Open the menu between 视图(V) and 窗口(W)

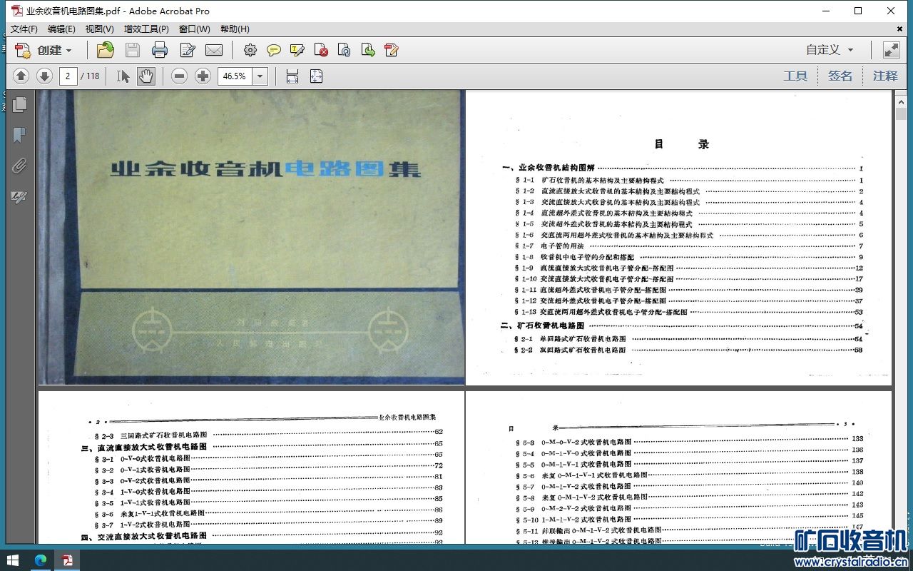[x=146, y=29]
